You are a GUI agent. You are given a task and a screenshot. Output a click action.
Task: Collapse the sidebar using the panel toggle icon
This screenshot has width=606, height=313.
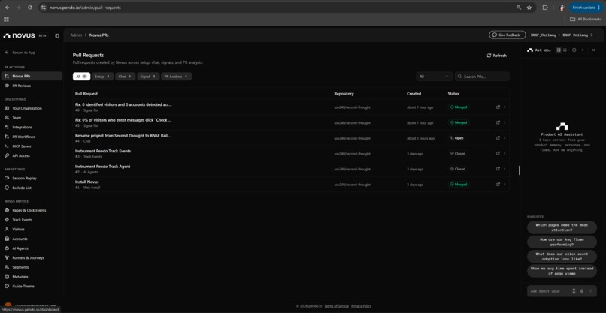tap(57, 35)
